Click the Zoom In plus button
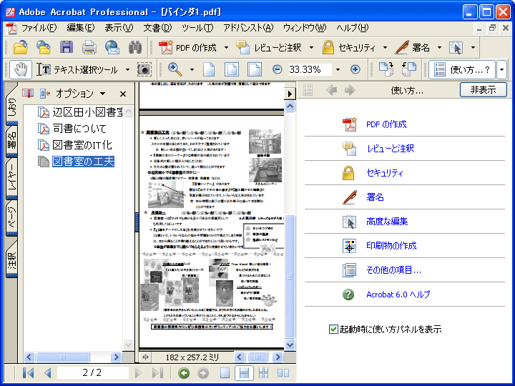 355,69
